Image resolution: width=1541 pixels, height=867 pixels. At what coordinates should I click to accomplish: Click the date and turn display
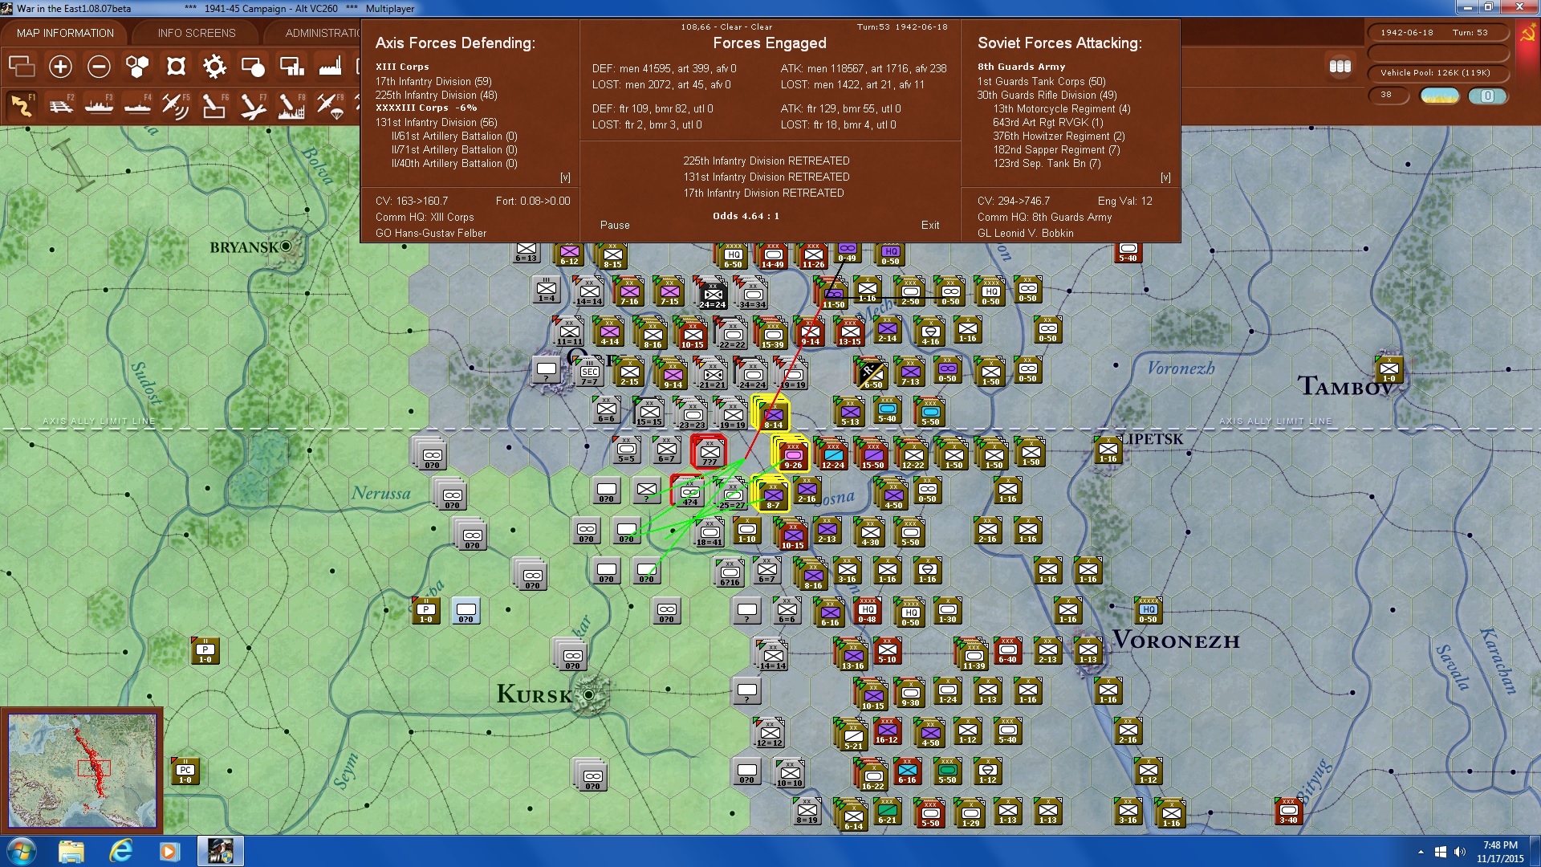tap(1437, 33)
